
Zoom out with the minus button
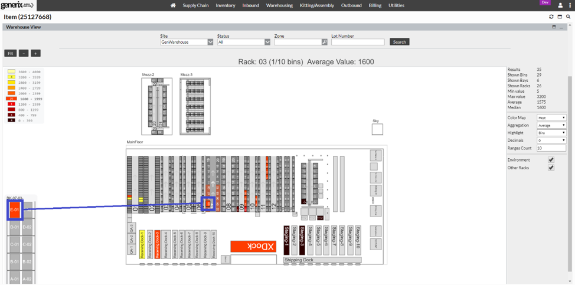24,53
